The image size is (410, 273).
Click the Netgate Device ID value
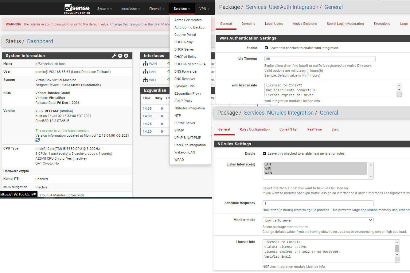[x=83, y=85]
